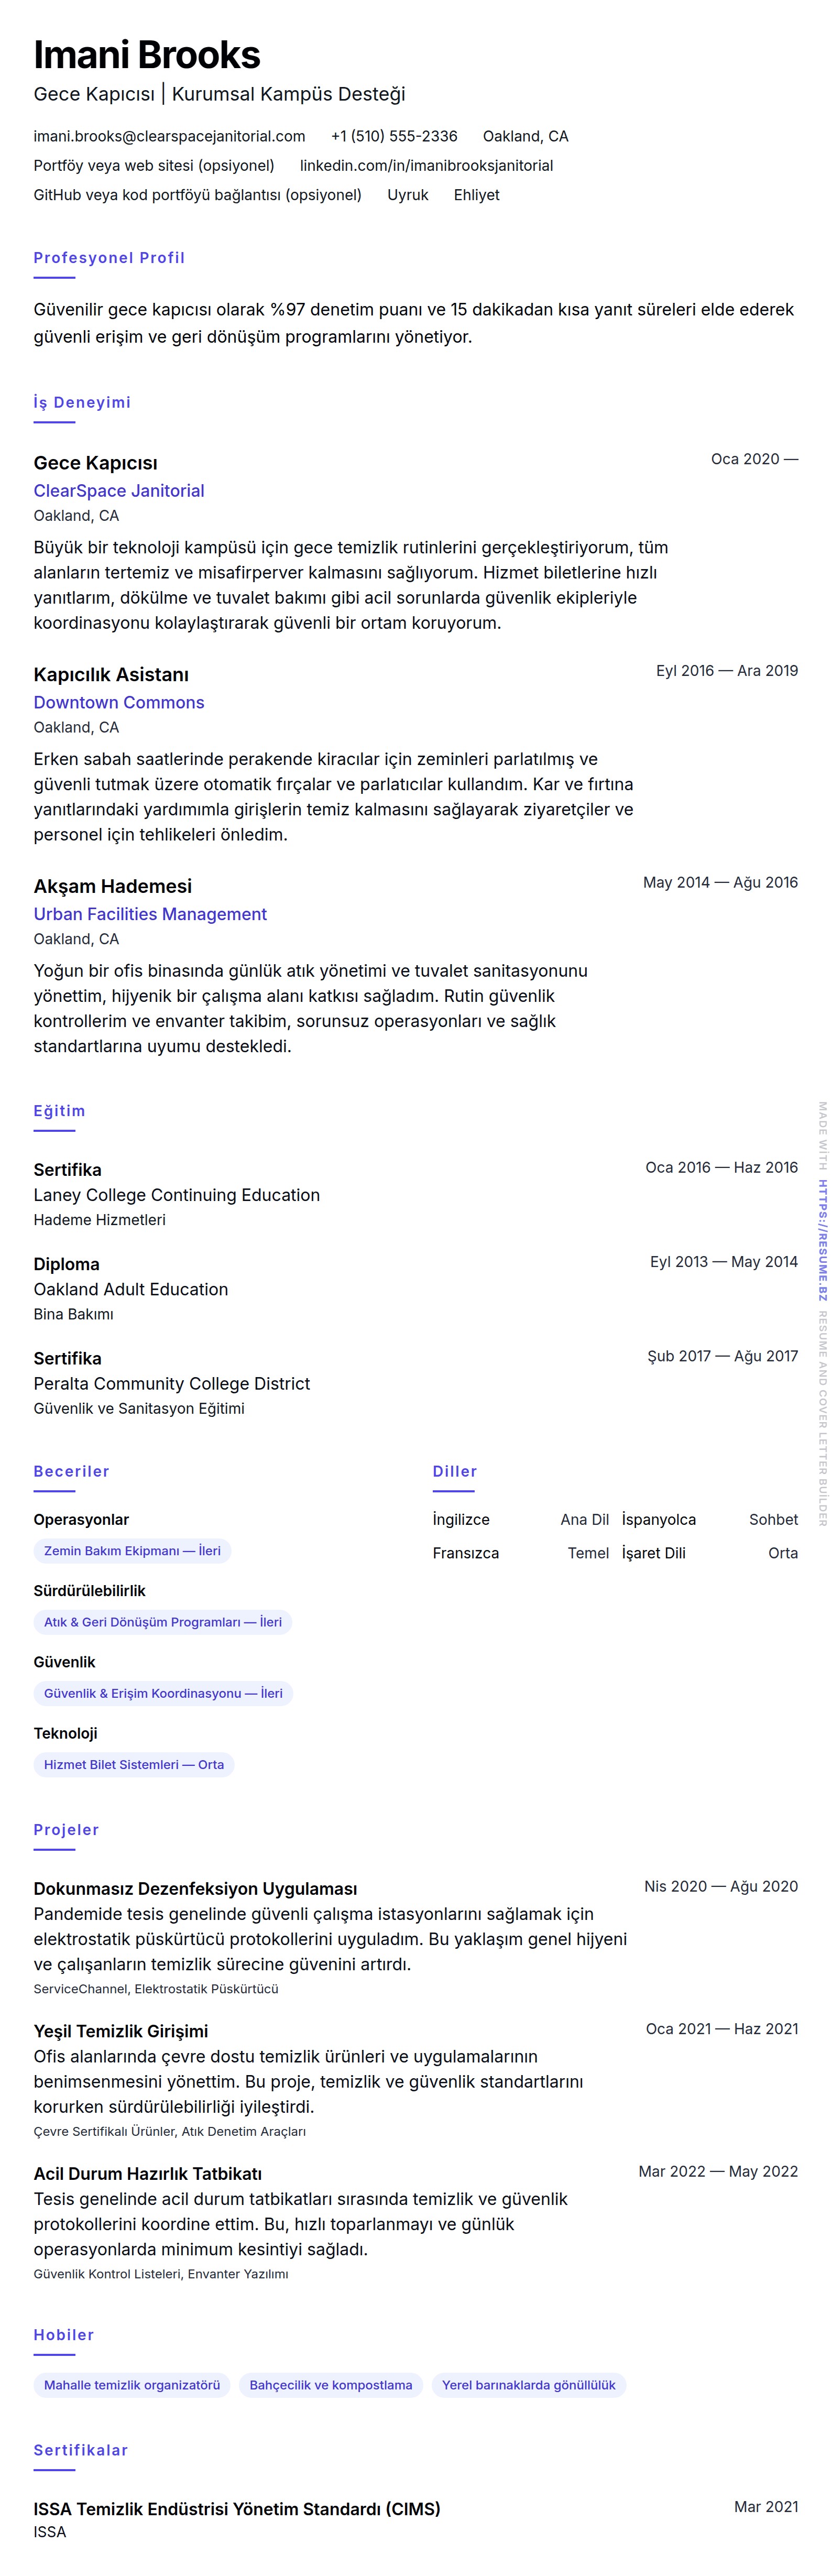
Task: Click the Atık & Geri Dönüşüm Programları tag
Action: (163, 1622)
